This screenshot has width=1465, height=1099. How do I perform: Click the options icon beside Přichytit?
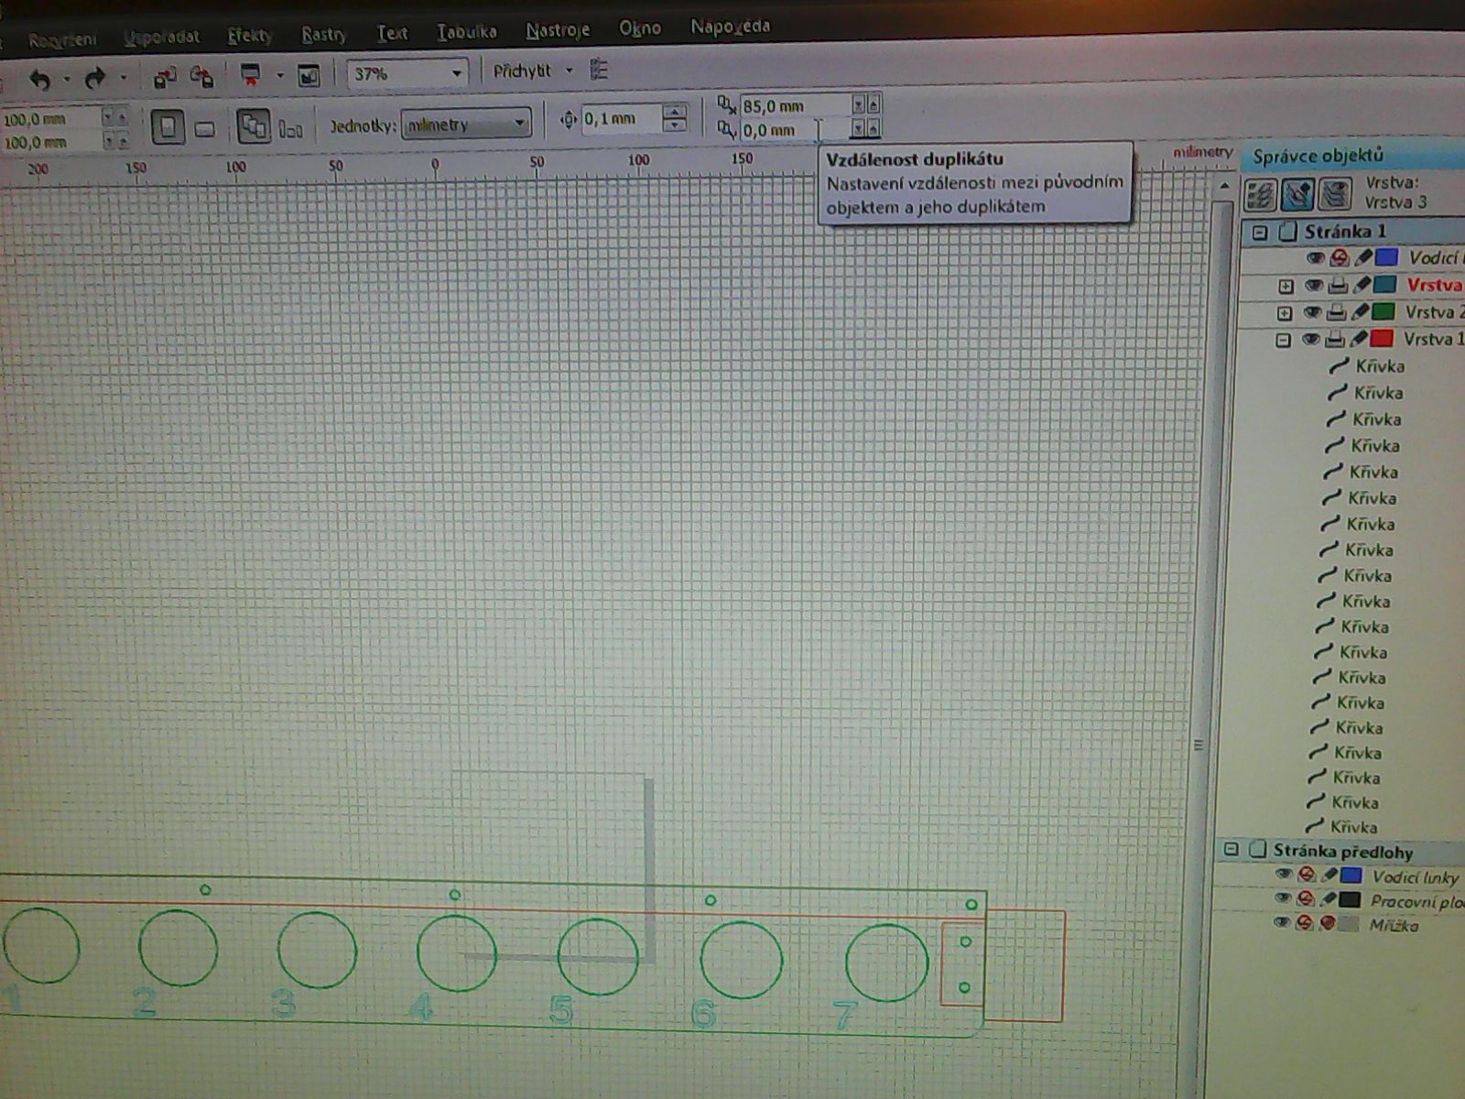pyautogui.click(x=600, y=70)
